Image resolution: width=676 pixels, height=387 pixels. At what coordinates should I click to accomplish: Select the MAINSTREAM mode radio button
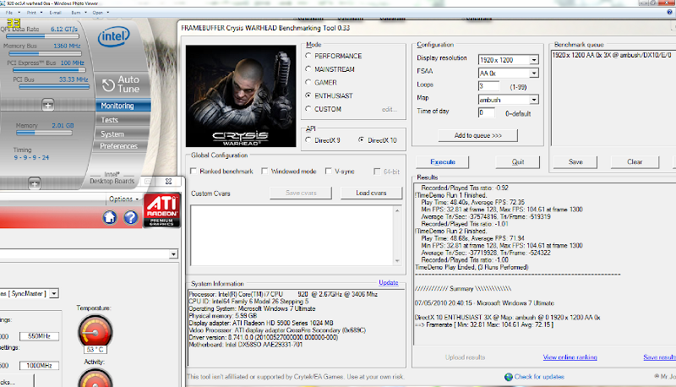coord(308,69)
